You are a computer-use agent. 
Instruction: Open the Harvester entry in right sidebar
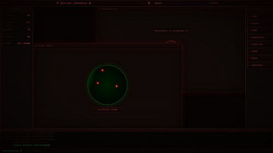click(x=260, y=37)
